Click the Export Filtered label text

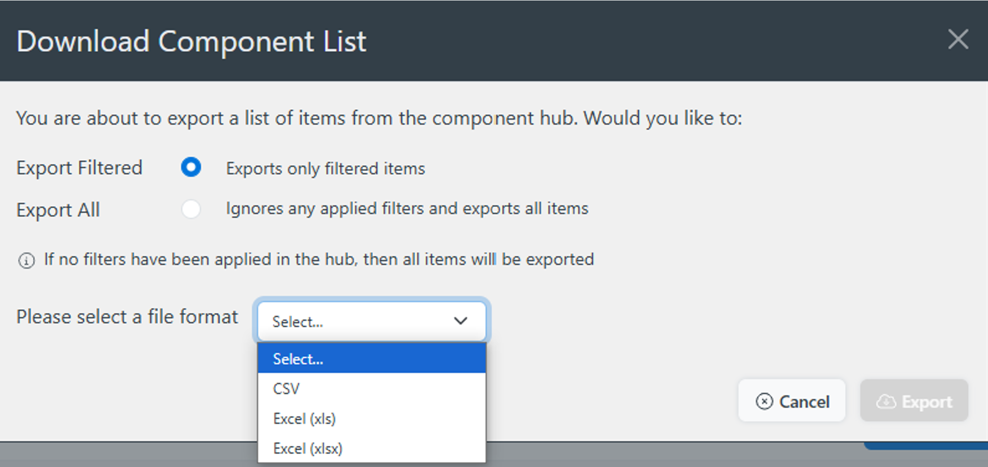click(x=79, y=168)
